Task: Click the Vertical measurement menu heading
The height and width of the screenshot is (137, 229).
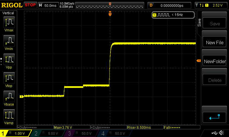Action: point(8,13)
